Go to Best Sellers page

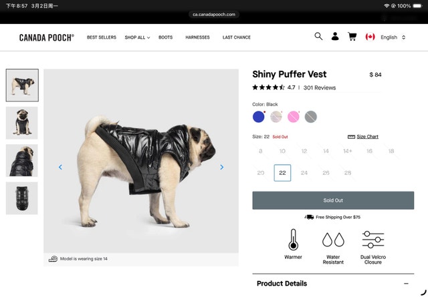point(102,37)
